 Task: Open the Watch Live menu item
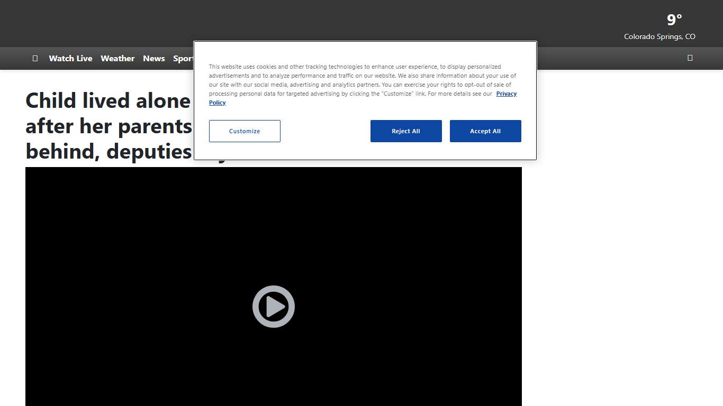[x=70, y=59]
